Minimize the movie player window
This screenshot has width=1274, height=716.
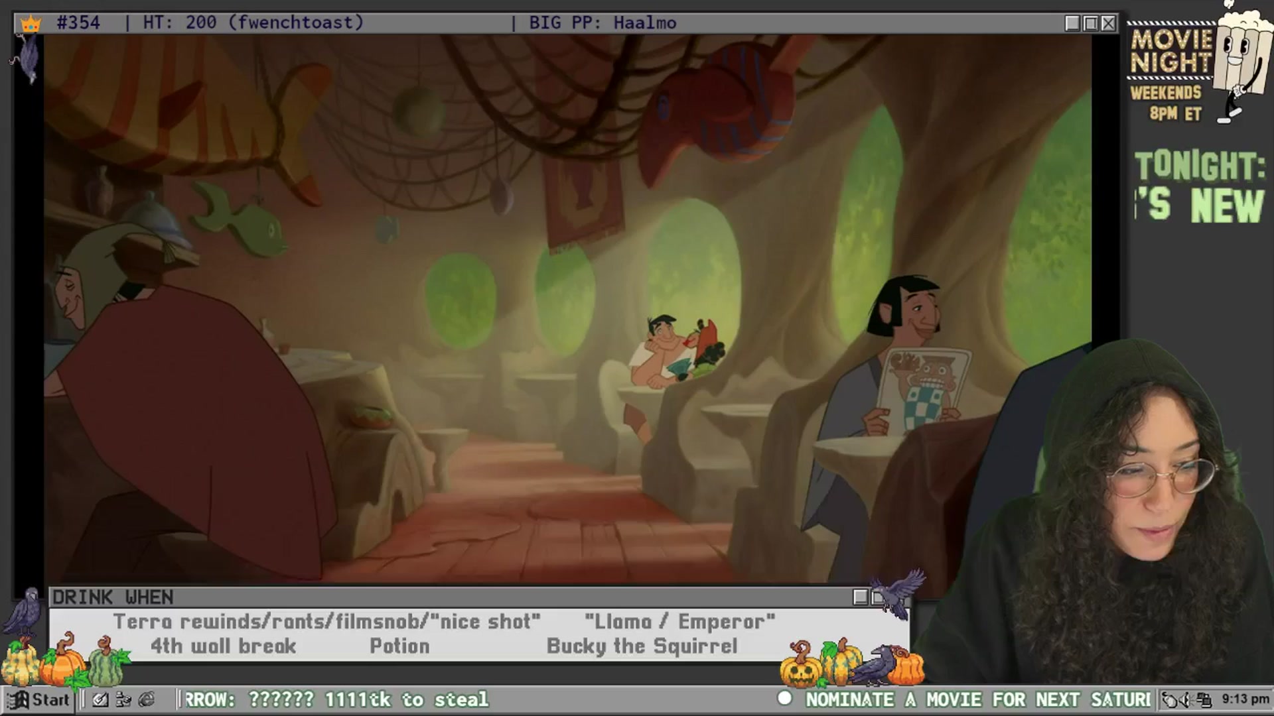point(1072,23)
